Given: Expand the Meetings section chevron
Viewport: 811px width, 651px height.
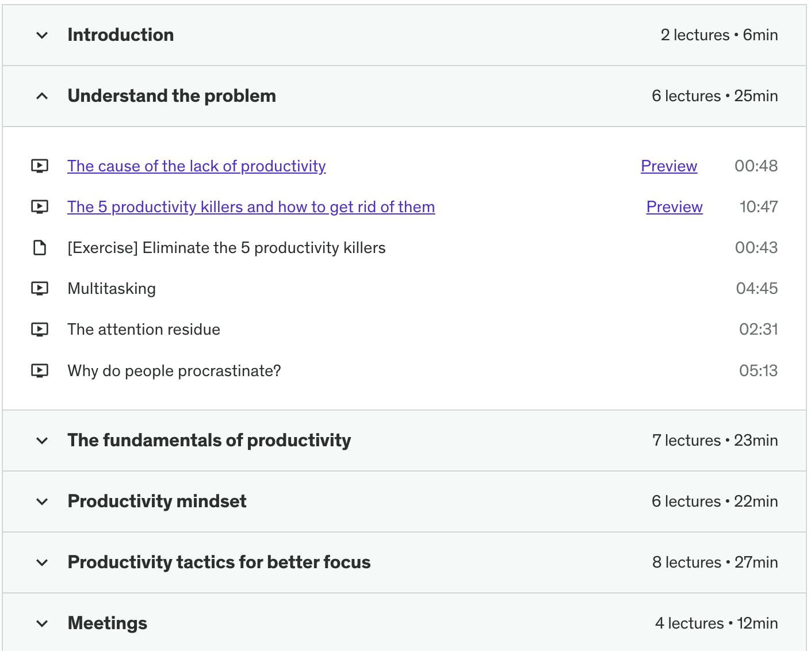Looking at the screenshot, I should pyautogui.click(x=42, y=624).
